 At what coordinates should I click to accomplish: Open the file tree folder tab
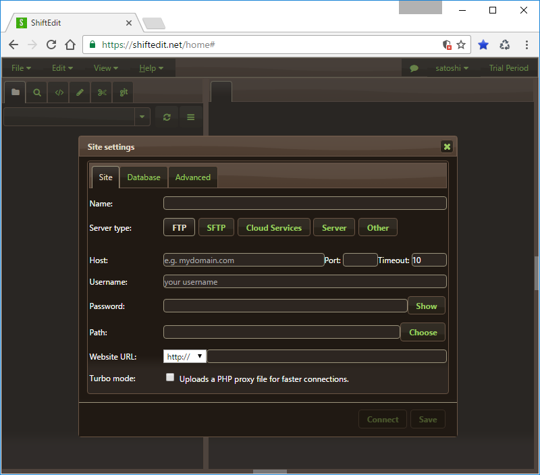click(16, 92)
